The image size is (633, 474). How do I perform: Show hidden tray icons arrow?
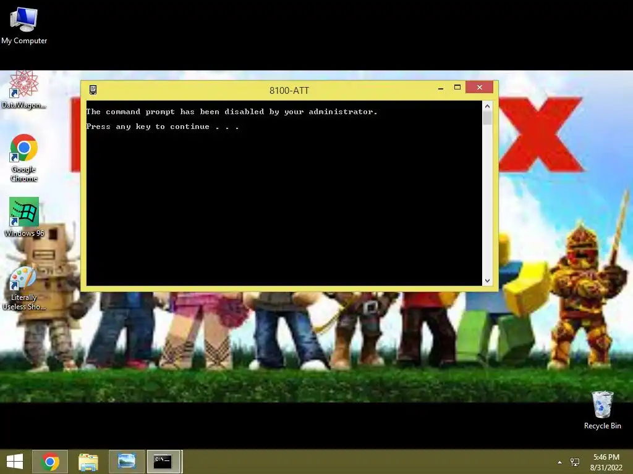559,462
